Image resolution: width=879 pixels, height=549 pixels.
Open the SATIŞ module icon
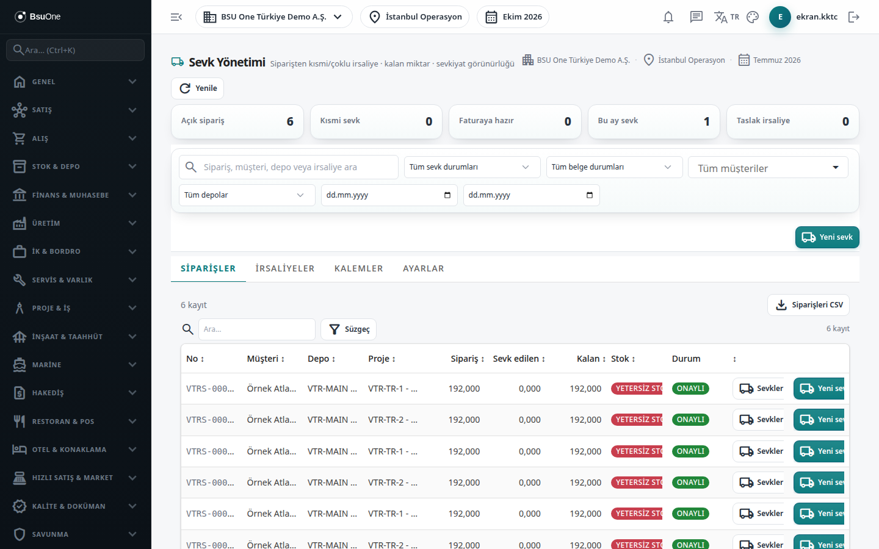[x=20, y=110]
